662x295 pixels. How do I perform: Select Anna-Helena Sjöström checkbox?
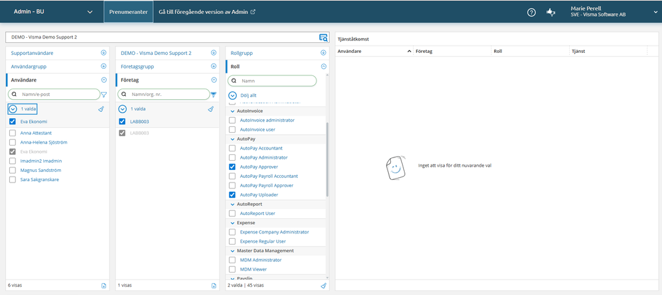(x=12, y=142)
